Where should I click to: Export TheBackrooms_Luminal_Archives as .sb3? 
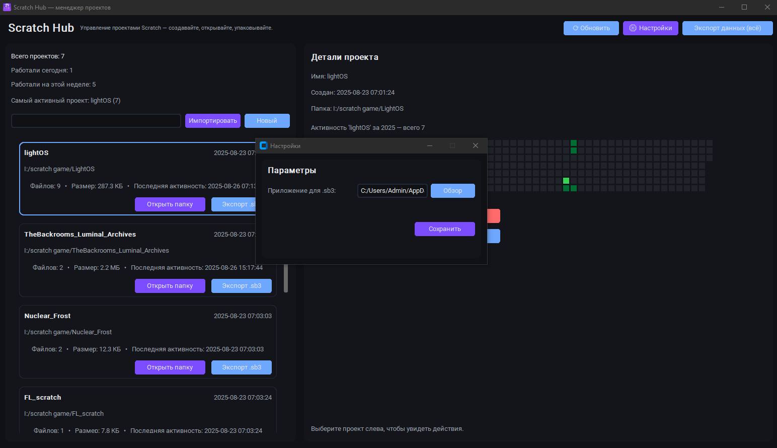[x=242, y=286]
